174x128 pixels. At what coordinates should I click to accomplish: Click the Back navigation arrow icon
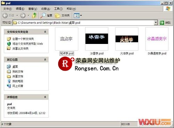coord(5,15)
